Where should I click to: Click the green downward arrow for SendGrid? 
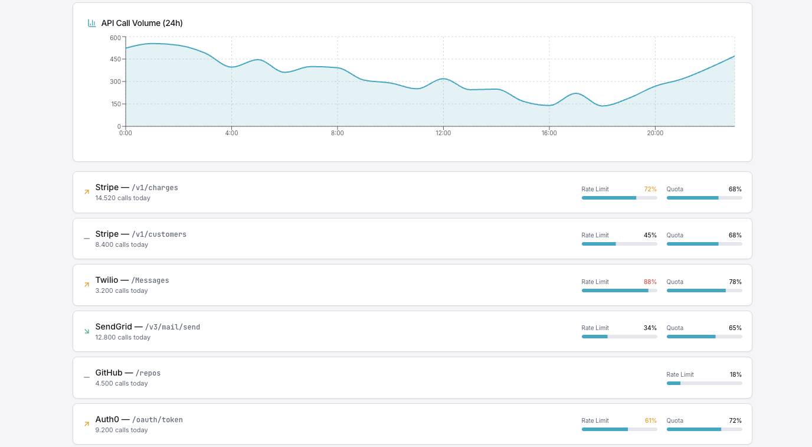87,331
